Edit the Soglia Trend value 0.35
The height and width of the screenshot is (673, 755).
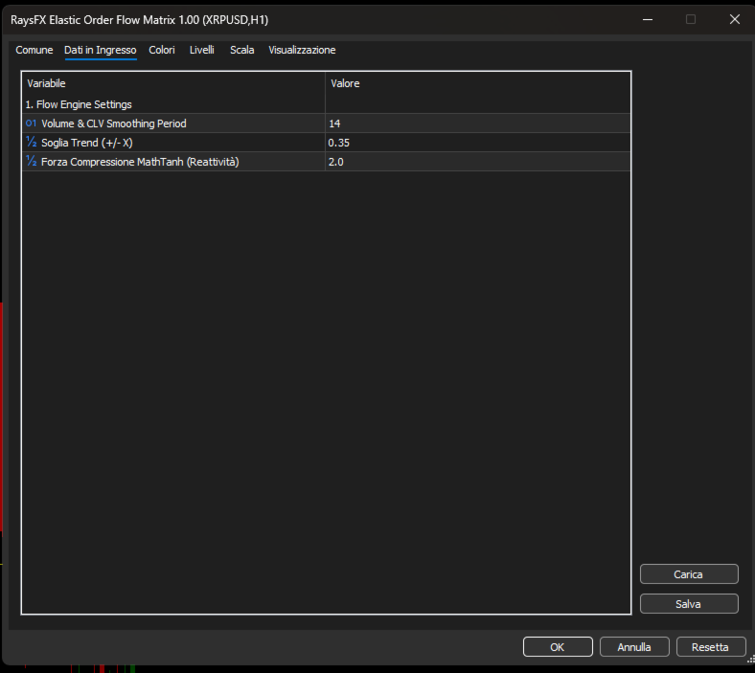click(x=478, y=143)
